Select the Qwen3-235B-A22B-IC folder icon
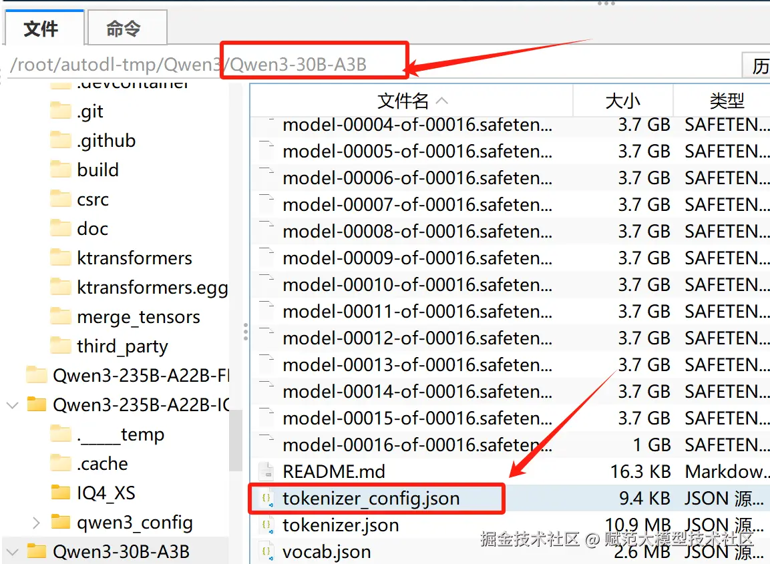The height and width of the screenshot is (564, 770). (37, 404)
